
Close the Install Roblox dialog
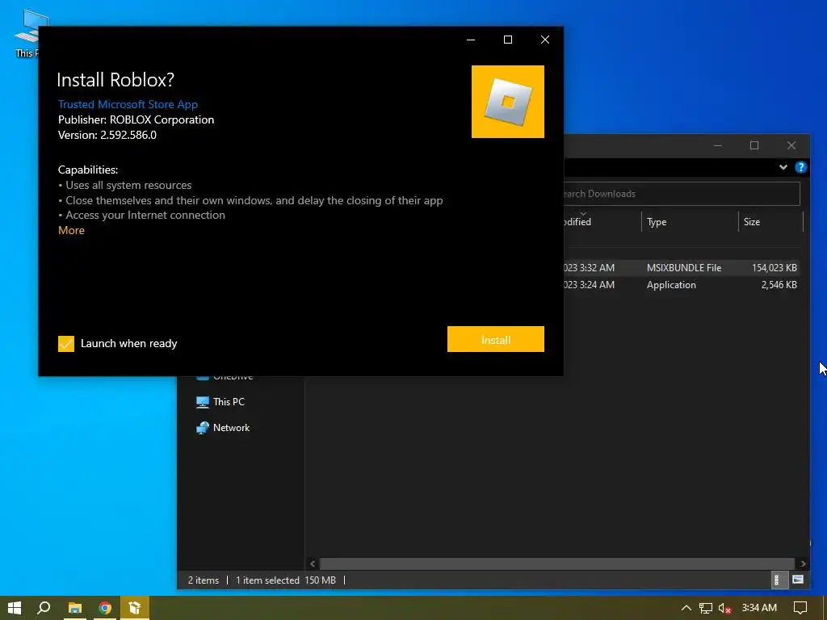click(545, 40)
